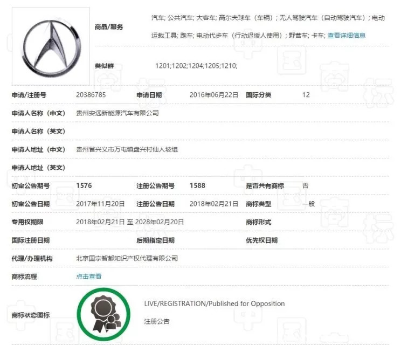
Task: Click the preliminary announcement date 2017年11月20日
Action: point(100,204)
